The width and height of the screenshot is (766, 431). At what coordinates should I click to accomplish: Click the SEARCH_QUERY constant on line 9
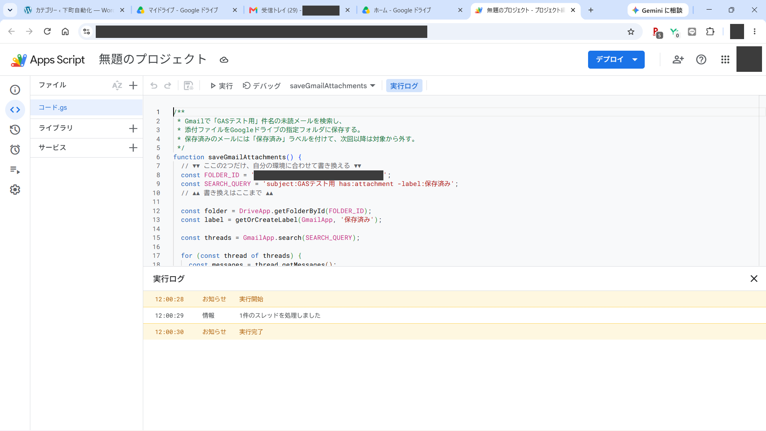pos(227,184)
